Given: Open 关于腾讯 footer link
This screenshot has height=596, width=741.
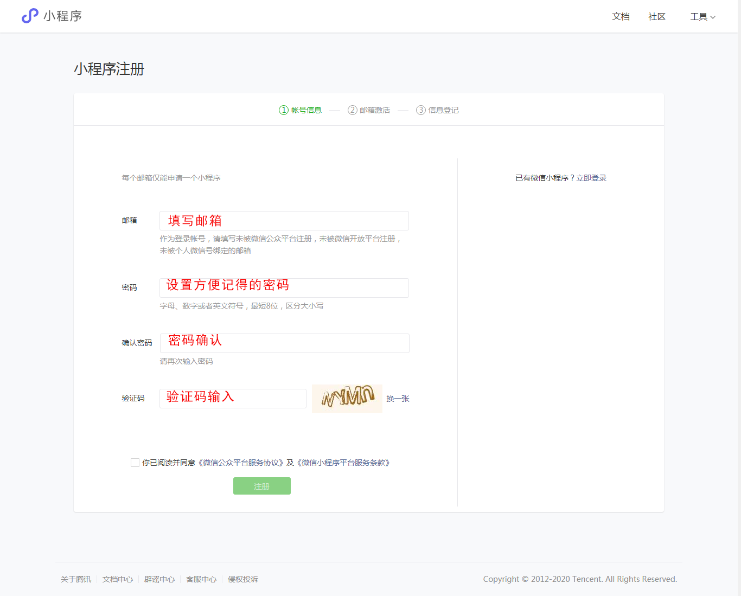Looking at the screenshot, I should pyautogui.click(x=76, y=579).
